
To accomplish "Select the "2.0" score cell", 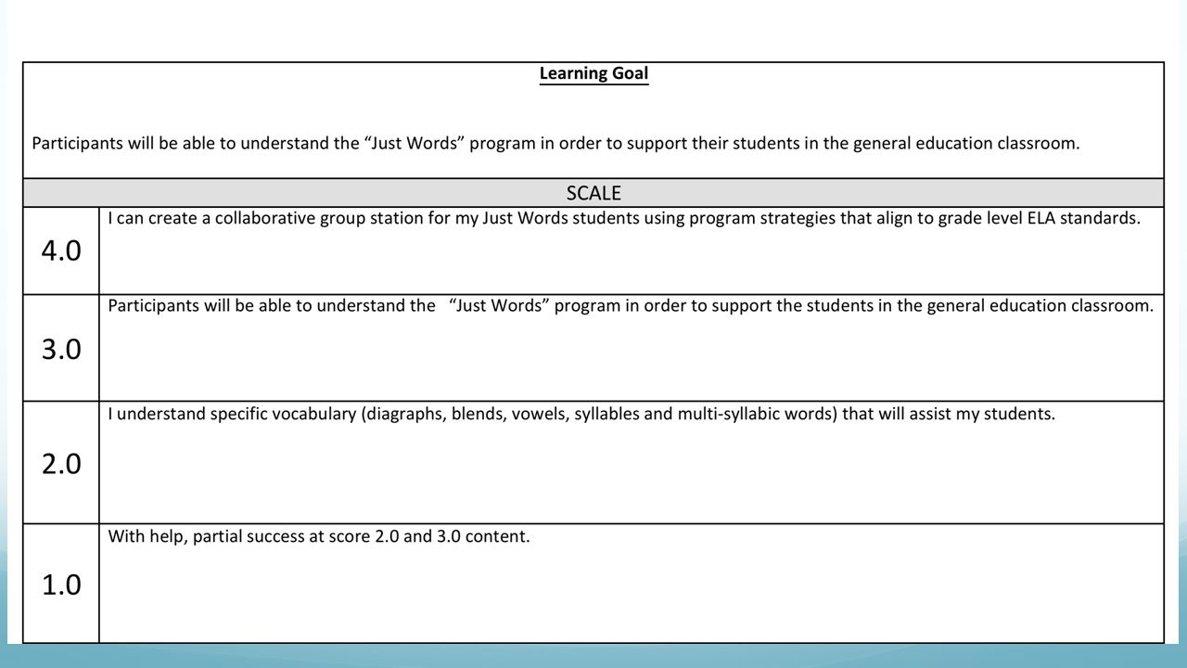I will [61, 463].
